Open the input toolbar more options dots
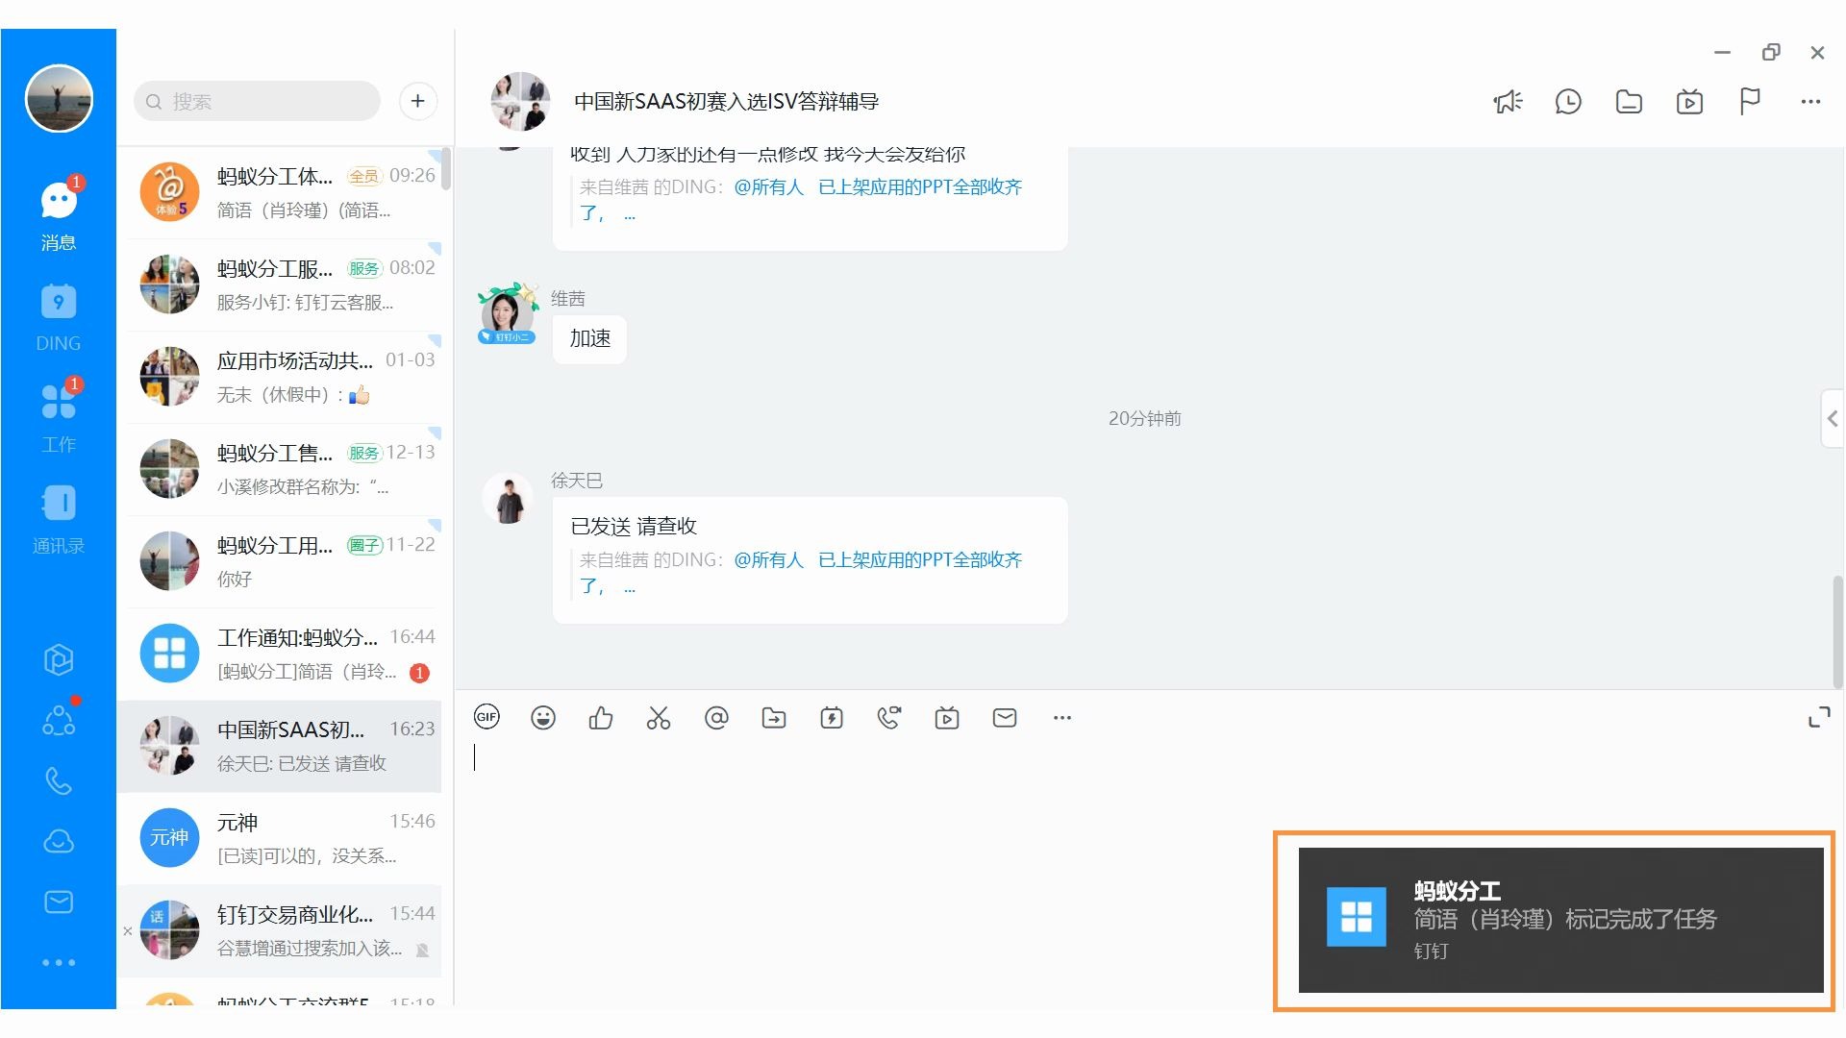The image size is (1846, 1038). pos(1062,718)
